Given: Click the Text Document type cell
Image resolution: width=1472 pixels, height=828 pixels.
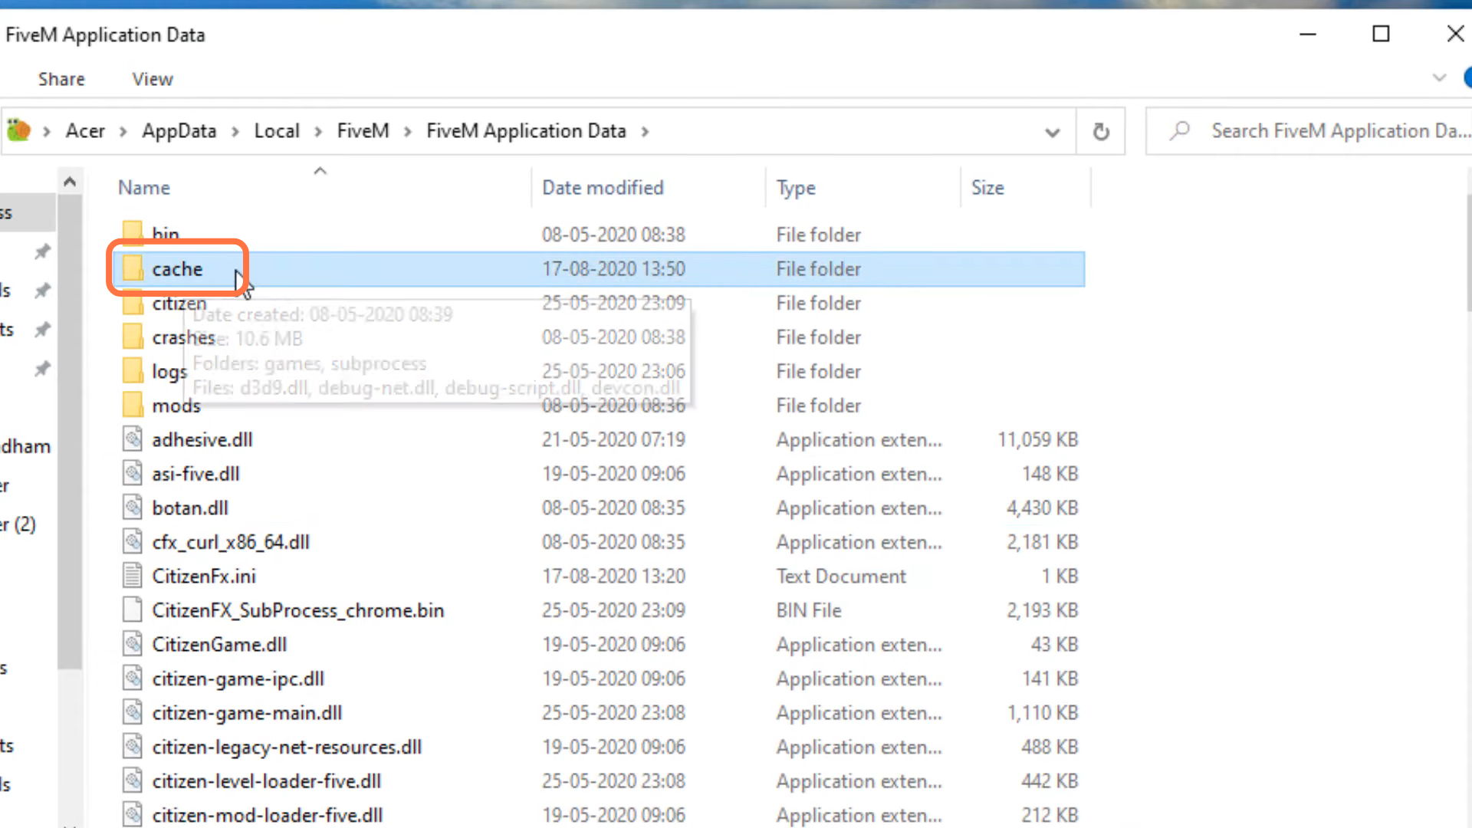Looking at the screenshot, I should click(x=841, y=576).
